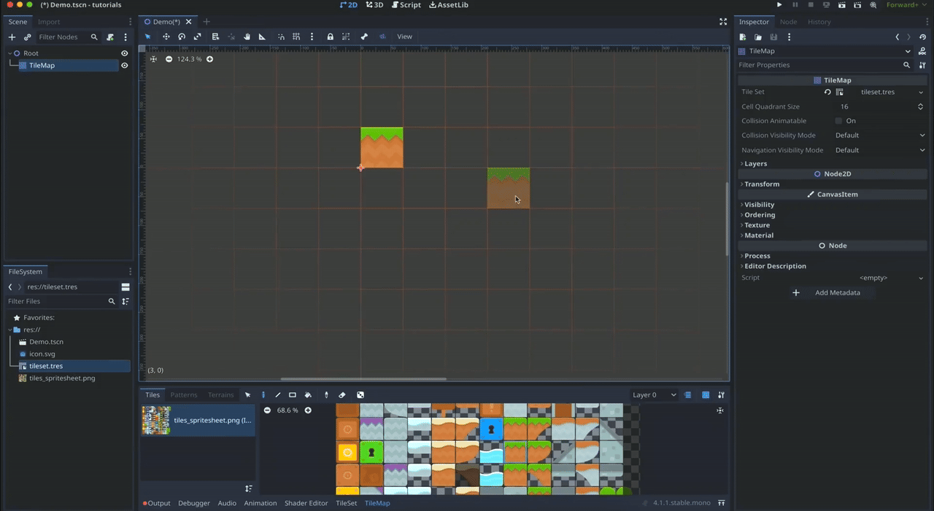Zoom in the viewport with plus
Viewport: 934px width, 511px height.
pos(209,59)
